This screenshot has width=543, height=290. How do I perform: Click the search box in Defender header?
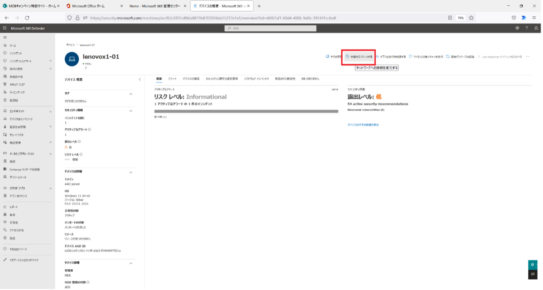coord(270,28)
